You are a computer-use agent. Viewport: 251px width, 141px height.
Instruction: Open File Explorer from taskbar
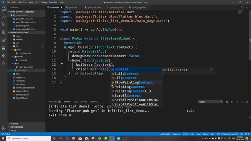[74, 138]
